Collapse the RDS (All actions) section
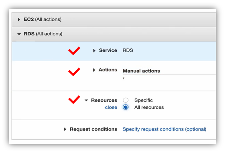Viewport: 225px width, 153px height. tap(19, 34)
